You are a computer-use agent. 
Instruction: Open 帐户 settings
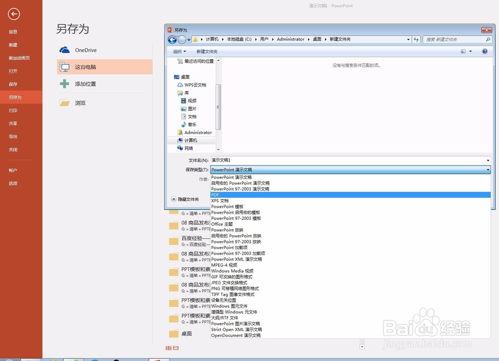[x=13, y=170]
